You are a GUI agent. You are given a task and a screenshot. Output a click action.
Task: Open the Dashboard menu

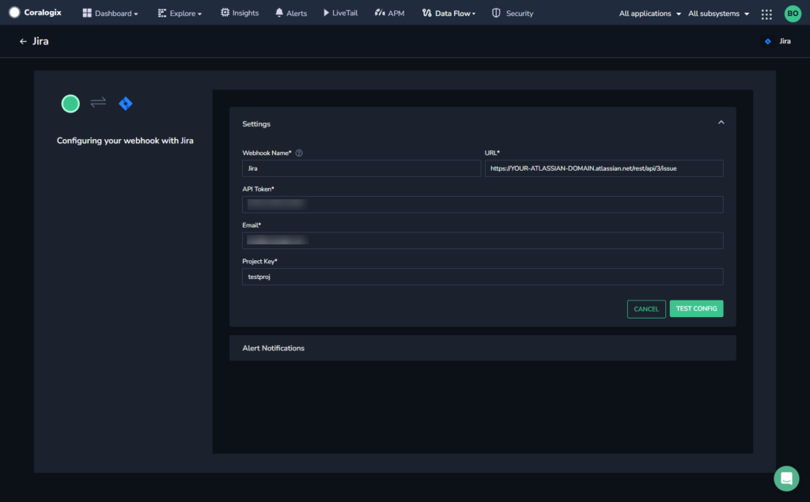tap(110, 13)
